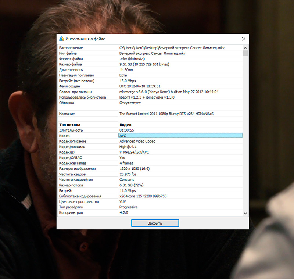Click the file size value 9,51 GB

[144, 64]
